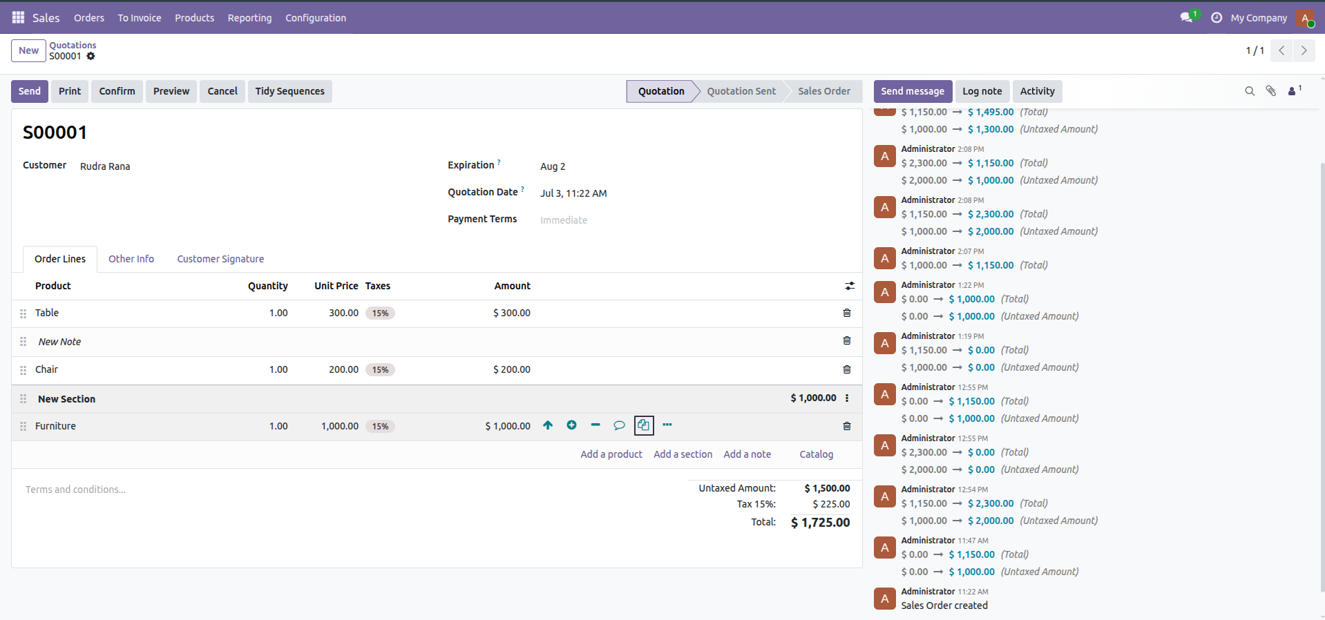
Task: Go to the next record arrow
Action: click(1304, 50)
